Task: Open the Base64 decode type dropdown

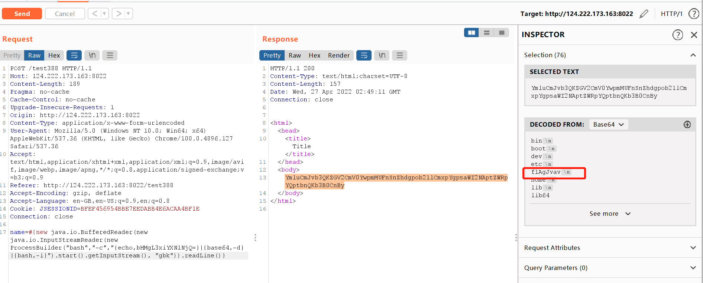Action: click(x=609, y=124)
